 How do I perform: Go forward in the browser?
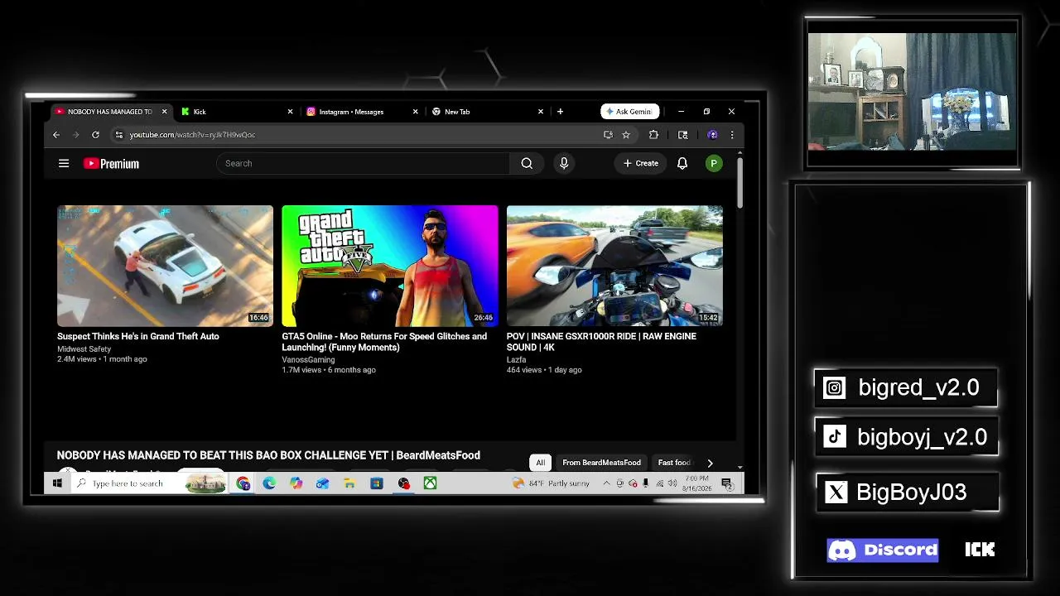click(75, 135)
